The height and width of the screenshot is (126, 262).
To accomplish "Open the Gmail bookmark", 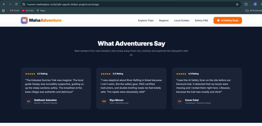I will (x=15, y=10).
